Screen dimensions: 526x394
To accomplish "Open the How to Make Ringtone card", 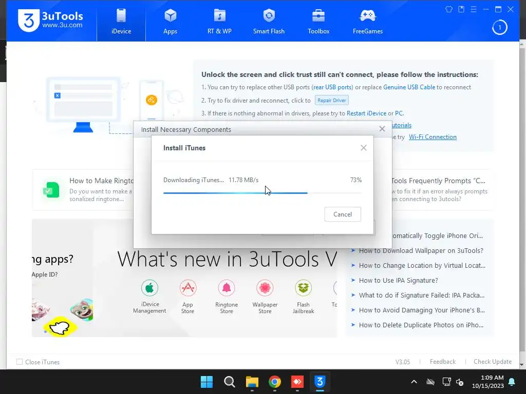I will coord(83,190).
